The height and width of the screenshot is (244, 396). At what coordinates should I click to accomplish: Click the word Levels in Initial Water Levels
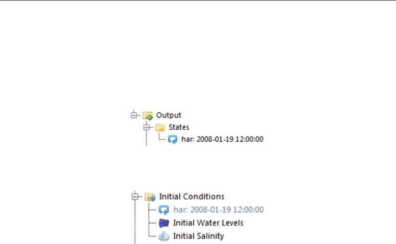pyautogui.click(x=234, y=223)
